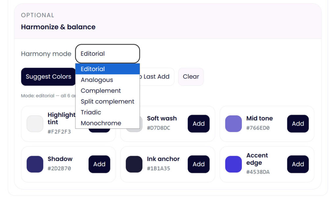
Task: Confirm the highlighted Editorial option
Action: pos(93,69)
